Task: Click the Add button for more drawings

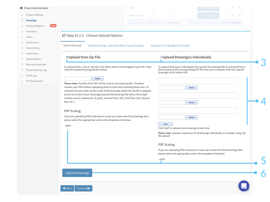Action: (x=165, y=124)
